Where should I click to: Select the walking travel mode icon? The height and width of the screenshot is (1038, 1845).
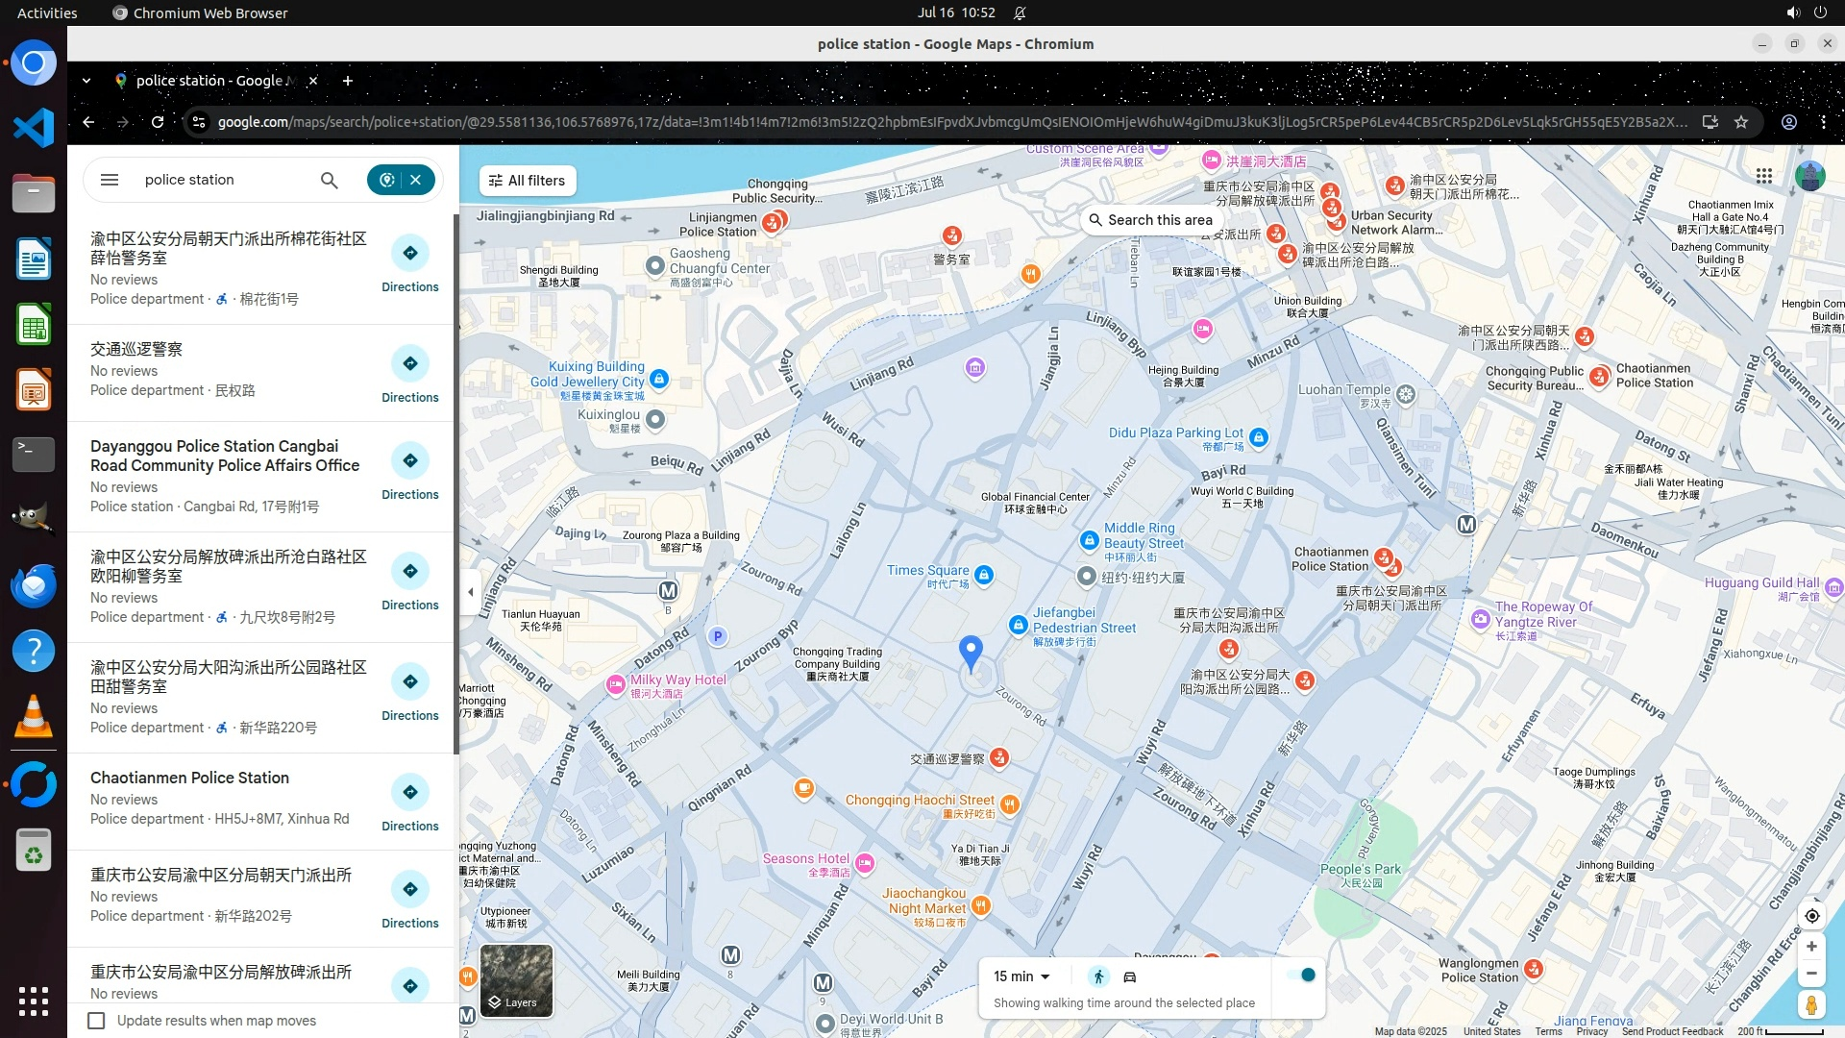[1098, 976]
